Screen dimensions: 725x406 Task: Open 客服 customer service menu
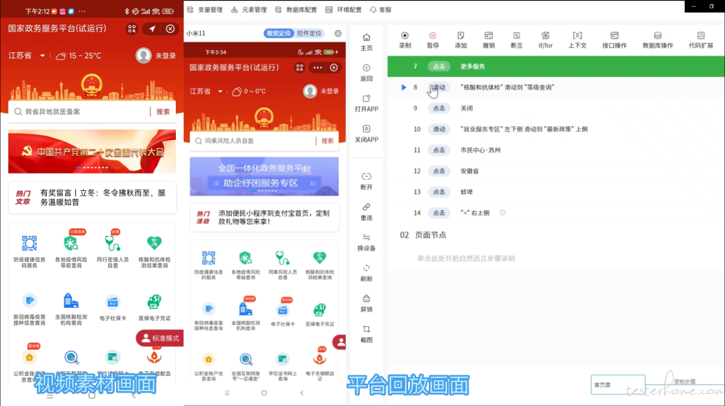[x=381, y=9]
